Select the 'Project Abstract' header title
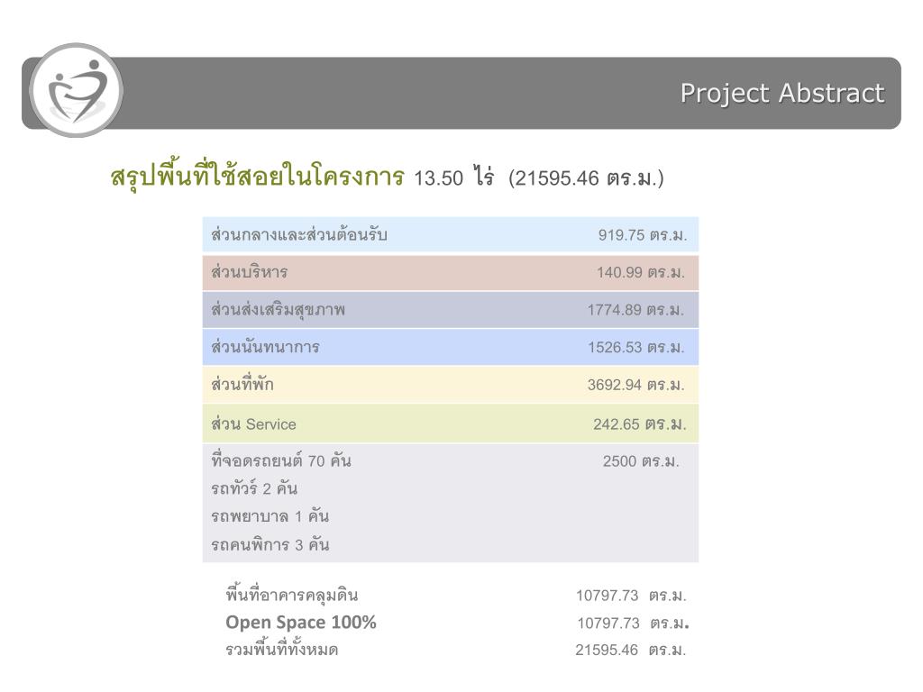The width and height of the screenshot is (923, 692). 782,94
